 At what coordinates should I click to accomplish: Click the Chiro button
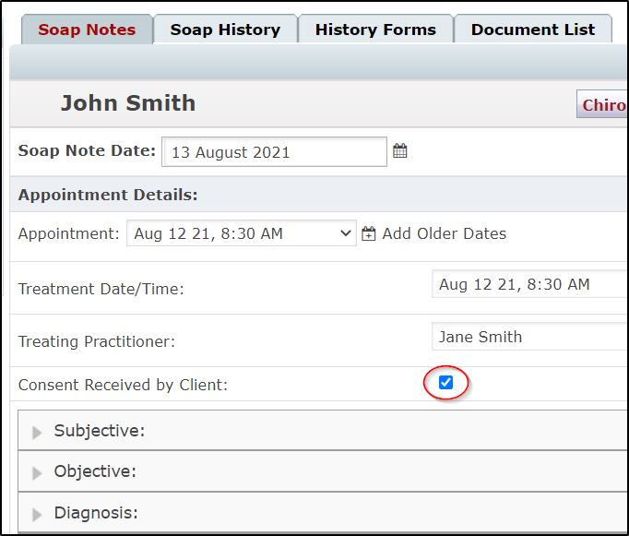coord(602,104)
